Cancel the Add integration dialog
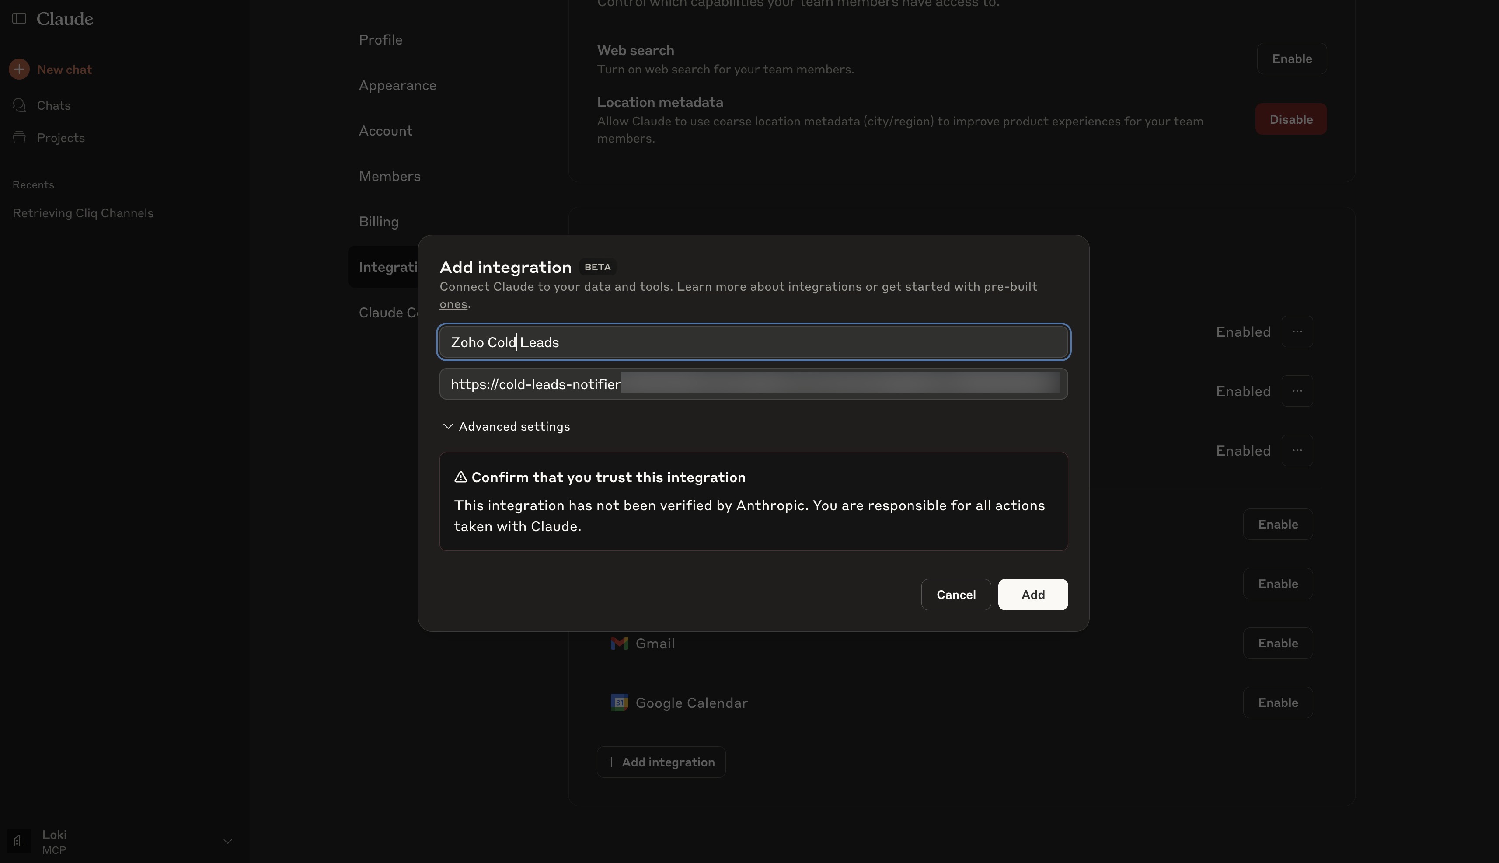 [955, 595]
